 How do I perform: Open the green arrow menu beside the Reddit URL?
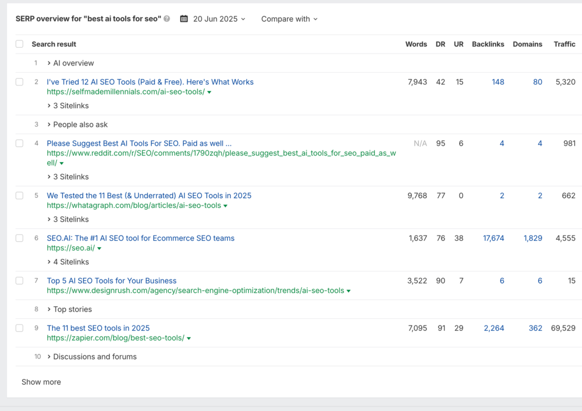point(61,163)
